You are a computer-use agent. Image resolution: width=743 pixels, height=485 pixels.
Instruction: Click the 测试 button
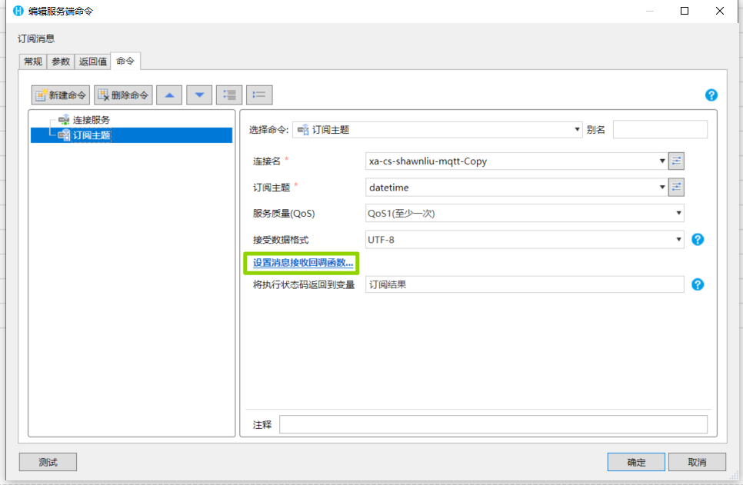(48, 462)
